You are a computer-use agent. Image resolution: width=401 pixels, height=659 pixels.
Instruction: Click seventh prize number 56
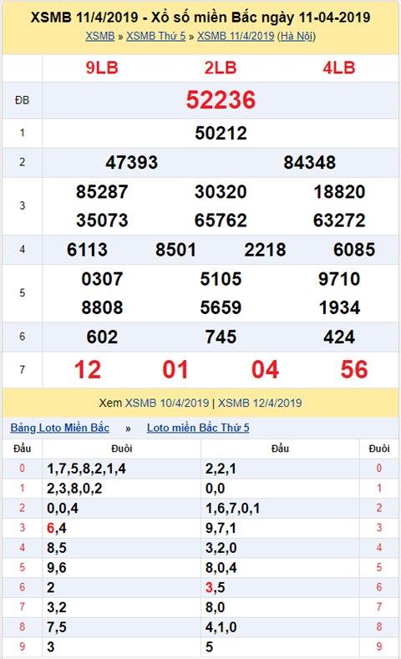point(354,370)
